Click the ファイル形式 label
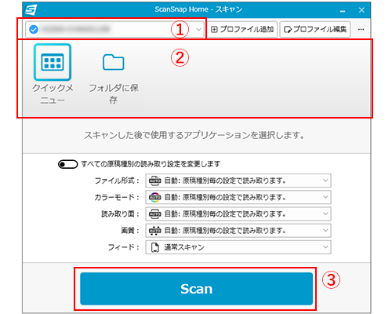 point(117,181)
